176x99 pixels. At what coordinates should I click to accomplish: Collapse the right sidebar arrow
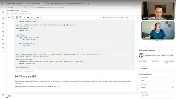(x=137, y=92)
